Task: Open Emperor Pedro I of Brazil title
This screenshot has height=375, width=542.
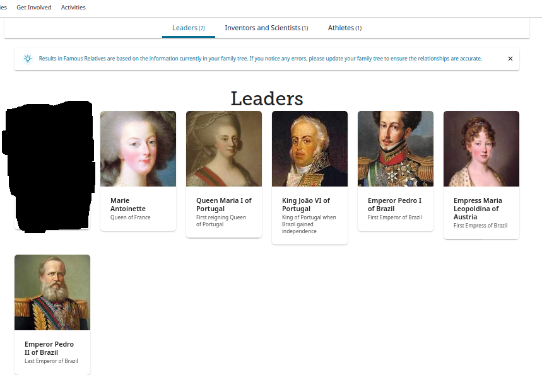Action: point(394,205)
